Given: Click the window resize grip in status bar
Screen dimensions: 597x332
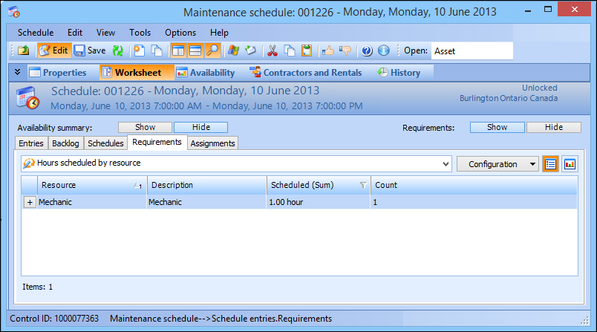Looking at the screenshot, I should 584,321.
